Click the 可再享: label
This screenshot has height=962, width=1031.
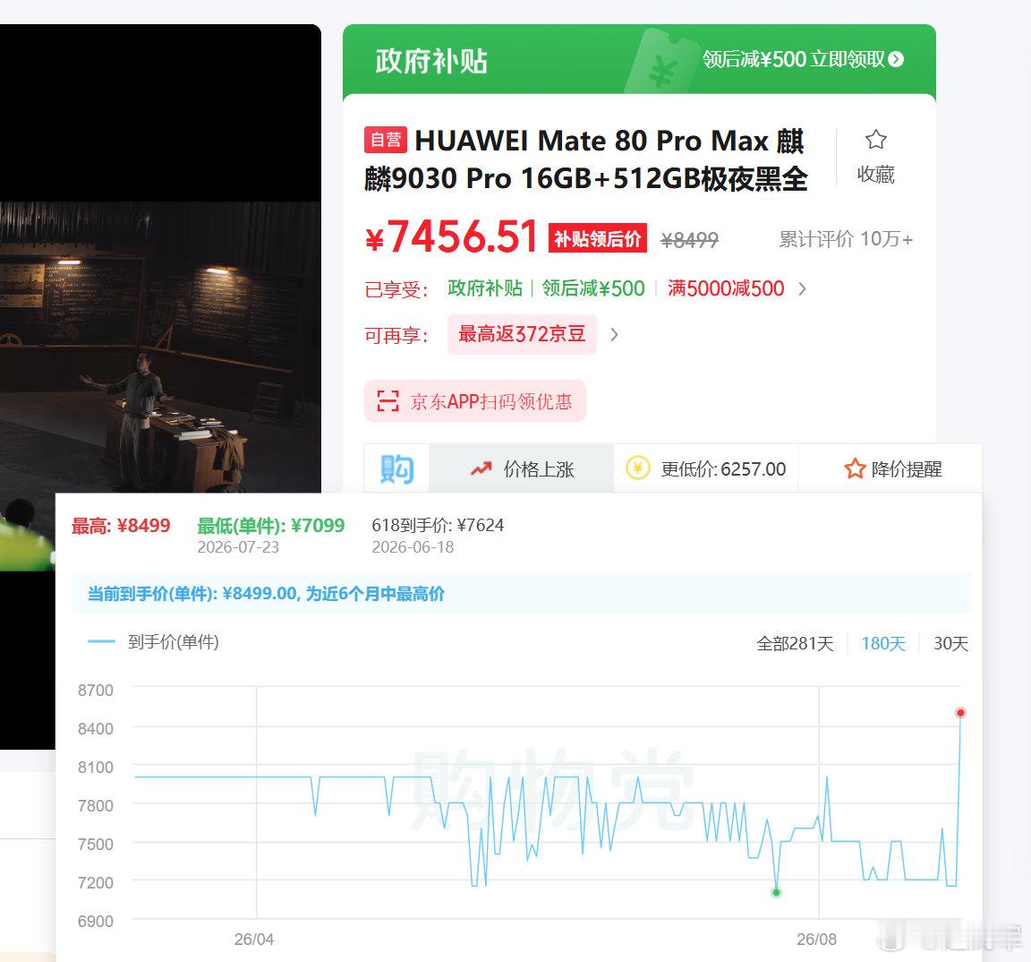pyautogui.click(x=396, y=336)
